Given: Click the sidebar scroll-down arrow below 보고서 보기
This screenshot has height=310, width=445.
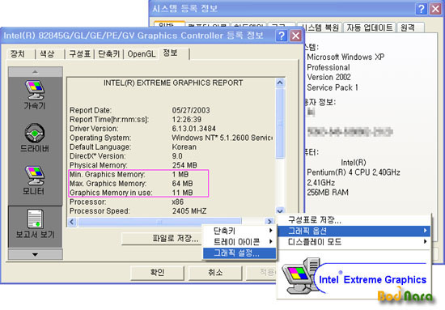Looking at the screenshot, I should (35, 254).
